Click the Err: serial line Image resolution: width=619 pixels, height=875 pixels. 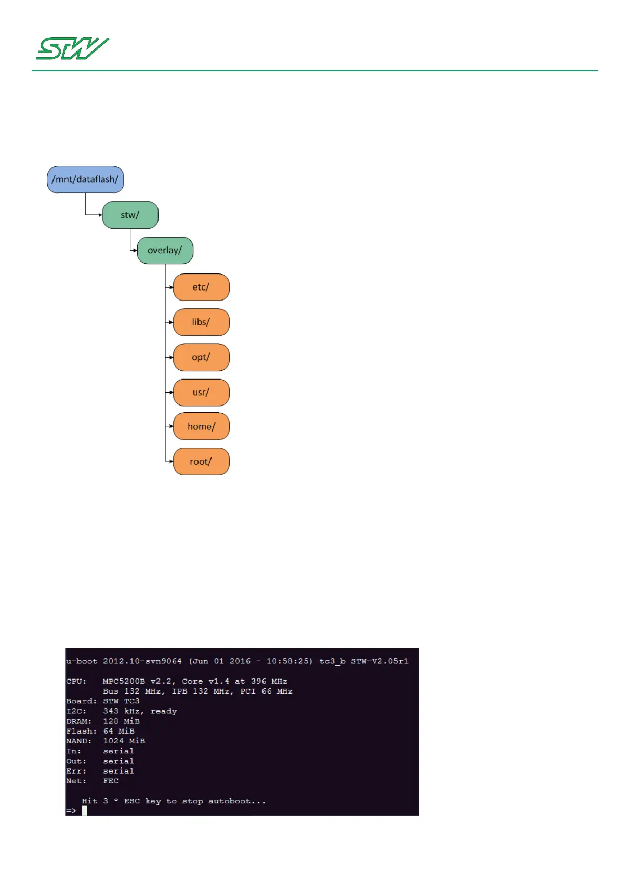pos(100,771)
